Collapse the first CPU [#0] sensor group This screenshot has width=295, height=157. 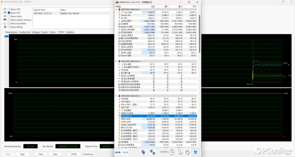click(x=116, y=10)
